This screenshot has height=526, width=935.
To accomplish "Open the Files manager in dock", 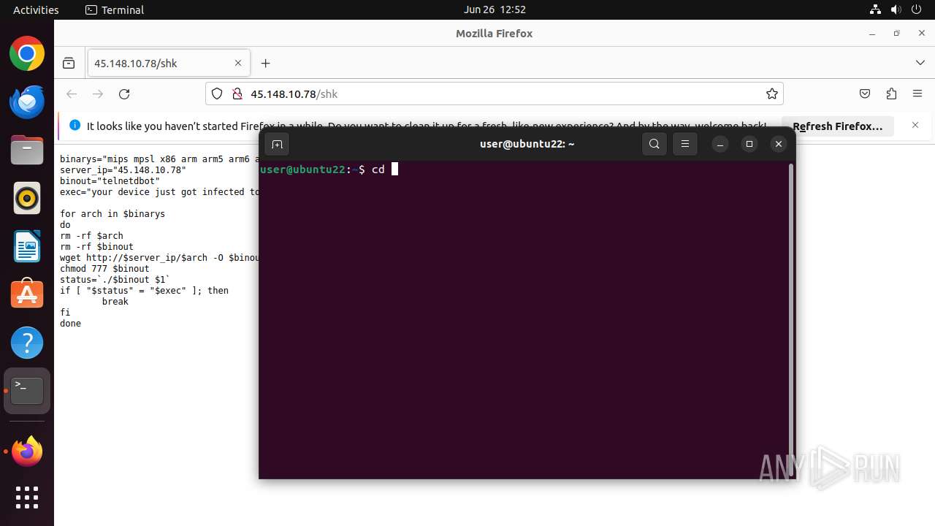I will point(27,150).
